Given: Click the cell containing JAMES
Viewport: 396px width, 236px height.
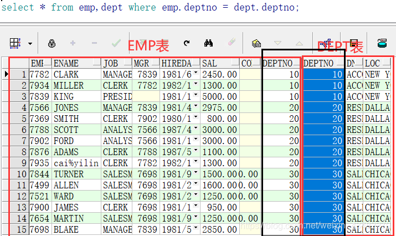Looking at the screenshot, I should pyautogui.click(x=76, y=207).
